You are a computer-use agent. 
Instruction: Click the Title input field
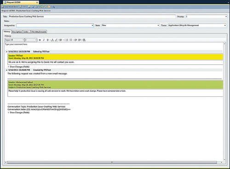92,17
